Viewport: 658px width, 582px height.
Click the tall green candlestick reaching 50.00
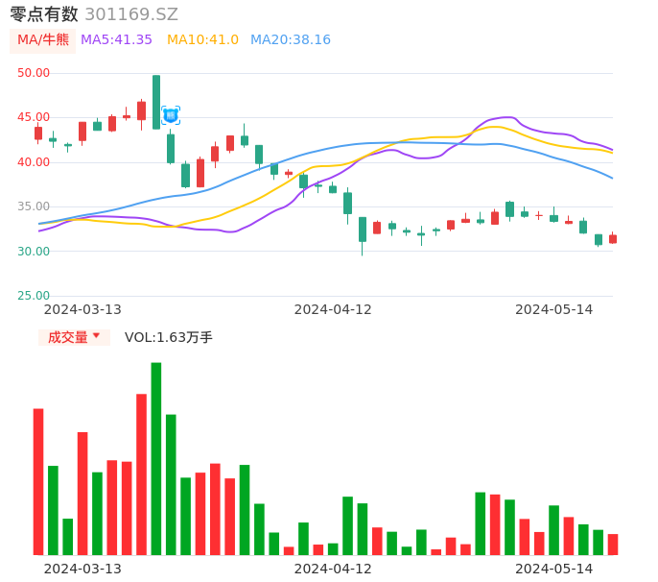click(x=156, y=102)
